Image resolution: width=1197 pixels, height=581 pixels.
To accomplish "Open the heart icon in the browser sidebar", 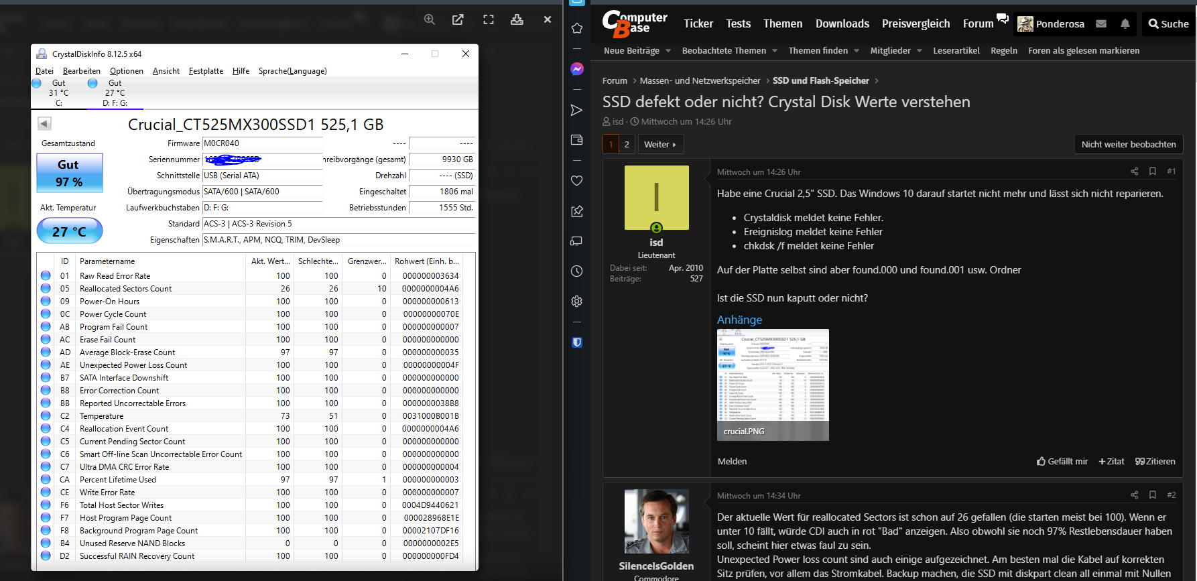I will [576, 181].
